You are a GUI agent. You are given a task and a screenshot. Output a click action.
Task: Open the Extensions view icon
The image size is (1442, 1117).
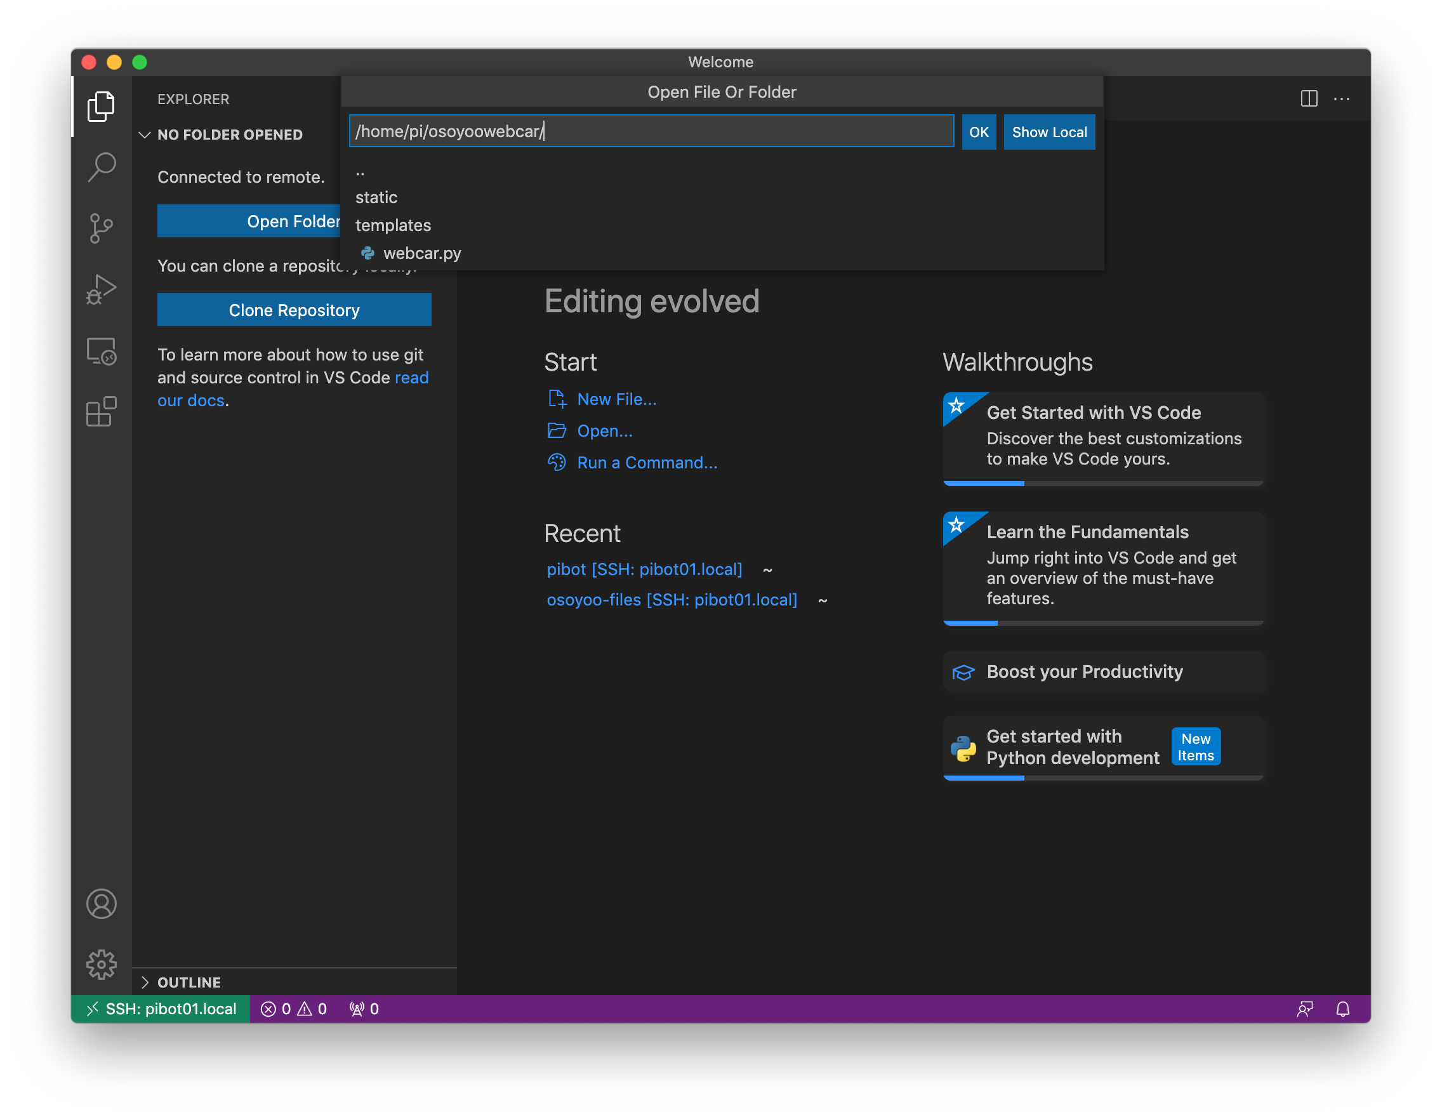(101, 412)
